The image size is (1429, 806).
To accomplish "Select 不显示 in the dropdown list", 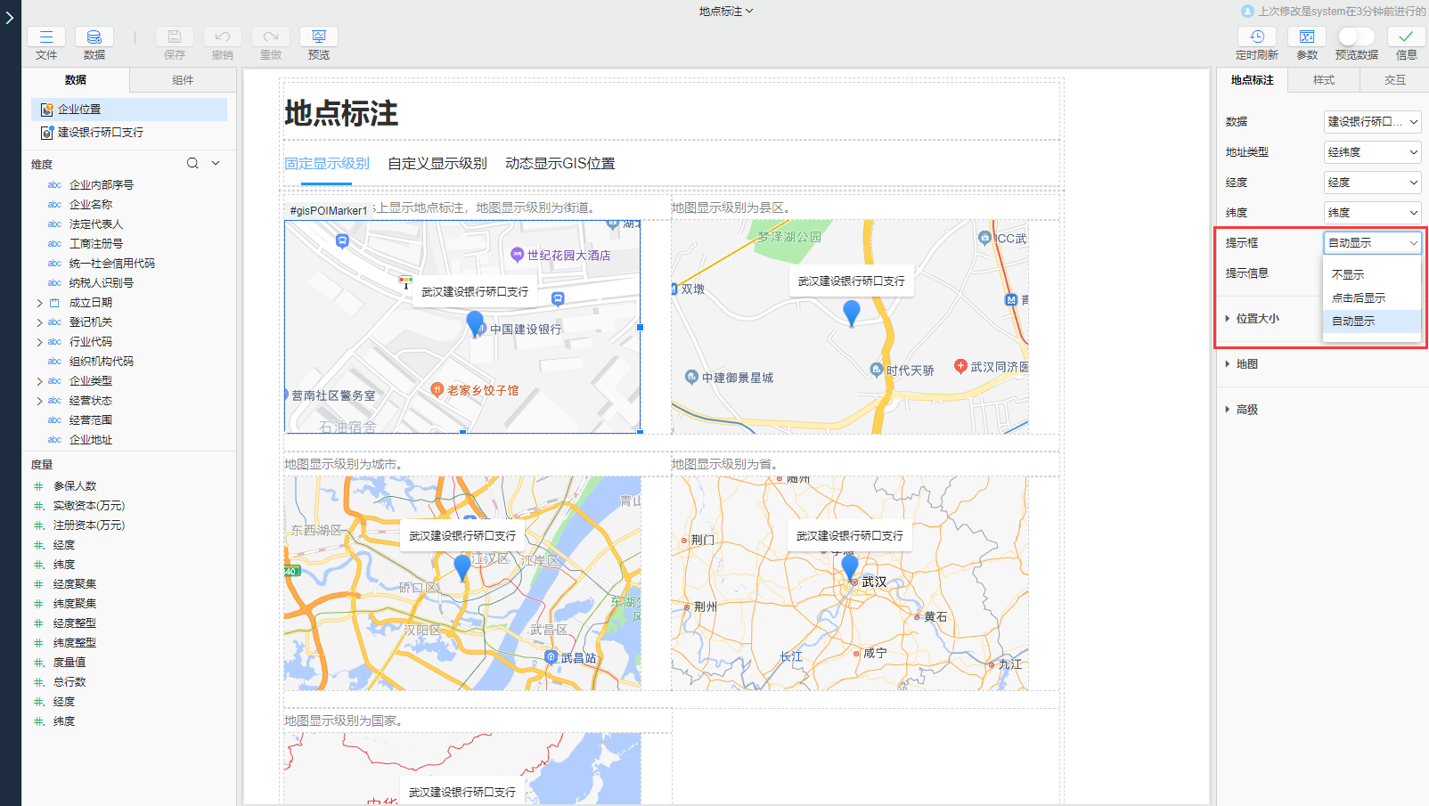I will tap(1348, 274).
